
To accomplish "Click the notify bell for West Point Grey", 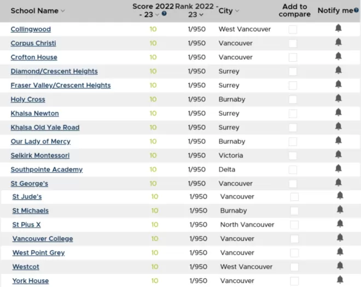I will click(340, 252).
